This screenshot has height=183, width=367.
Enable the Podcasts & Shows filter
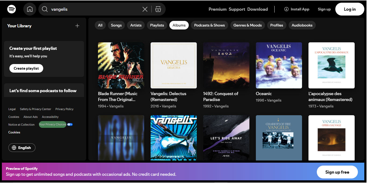pos(209,25)
